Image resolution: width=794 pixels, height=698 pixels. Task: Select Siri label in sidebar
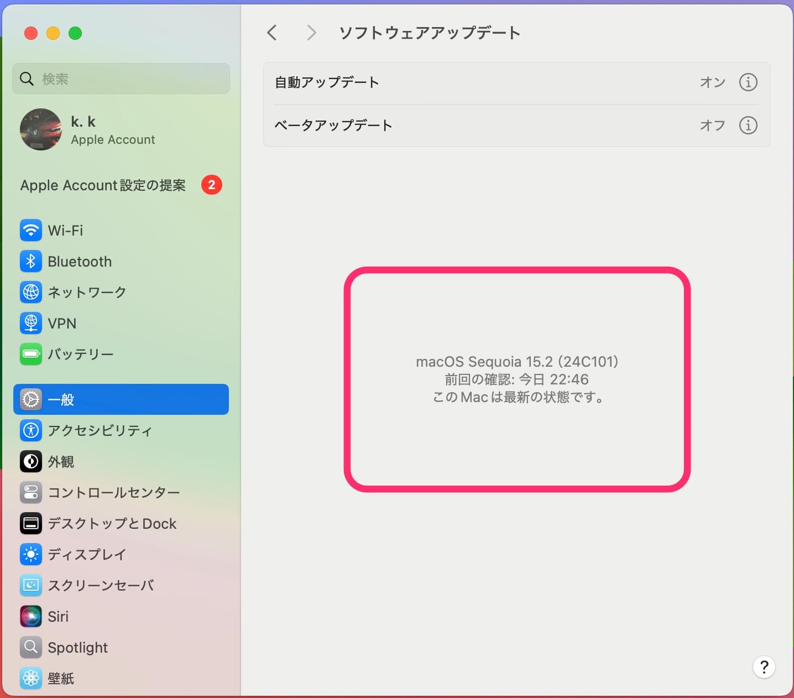[58, 616]
